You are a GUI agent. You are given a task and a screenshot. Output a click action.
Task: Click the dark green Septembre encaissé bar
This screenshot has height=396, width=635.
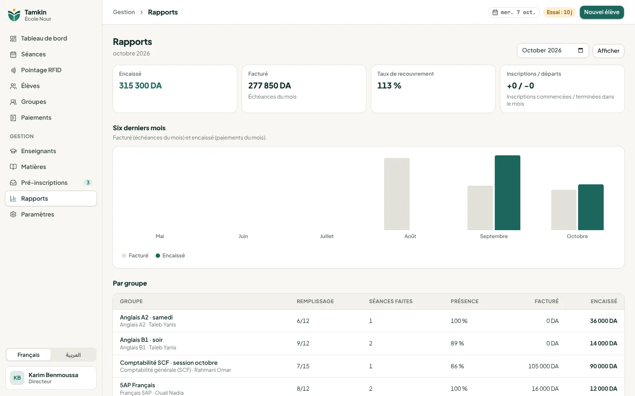tap(507, 193)
